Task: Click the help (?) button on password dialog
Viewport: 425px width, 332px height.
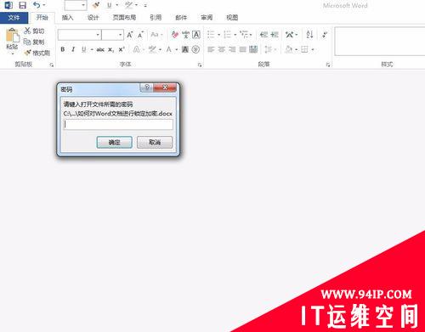Action: (146, 87)
